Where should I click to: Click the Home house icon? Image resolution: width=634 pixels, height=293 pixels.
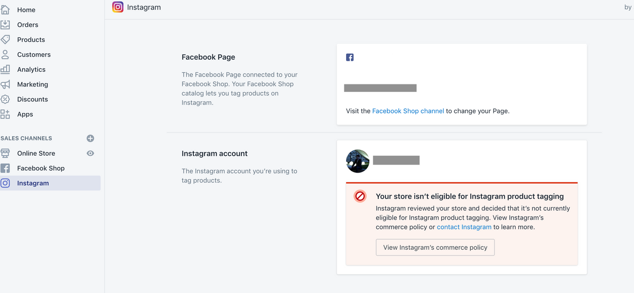[5, 10]
